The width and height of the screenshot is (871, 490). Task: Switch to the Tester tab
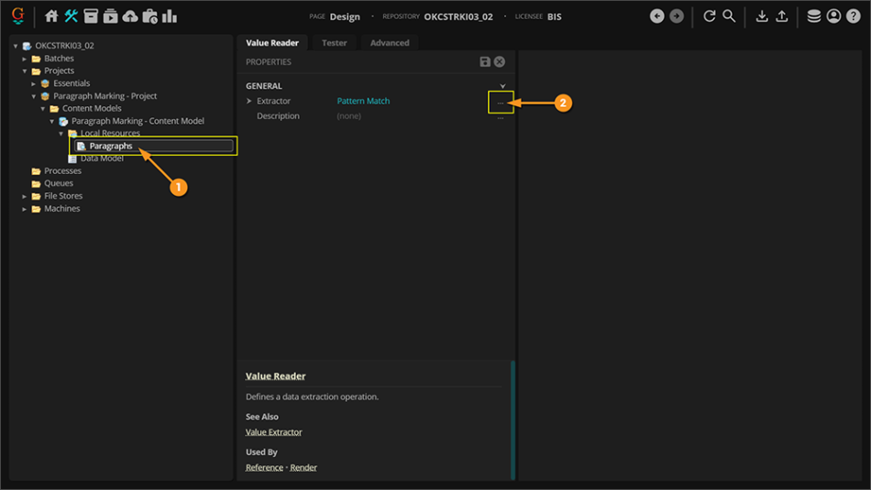click(x=334, y=43)
